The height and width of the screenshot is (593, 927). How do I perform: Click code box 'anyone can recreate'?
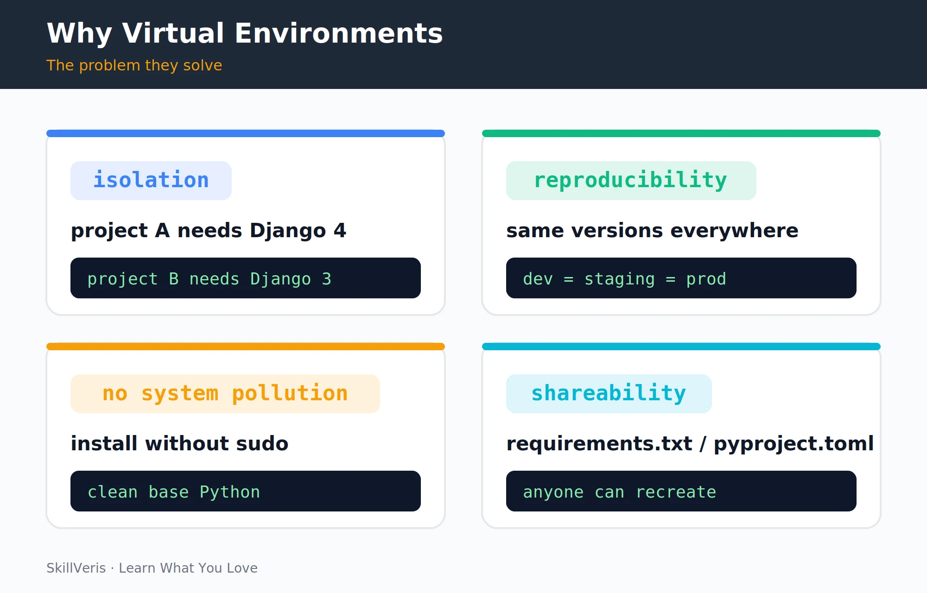click(x=681, y=491)
